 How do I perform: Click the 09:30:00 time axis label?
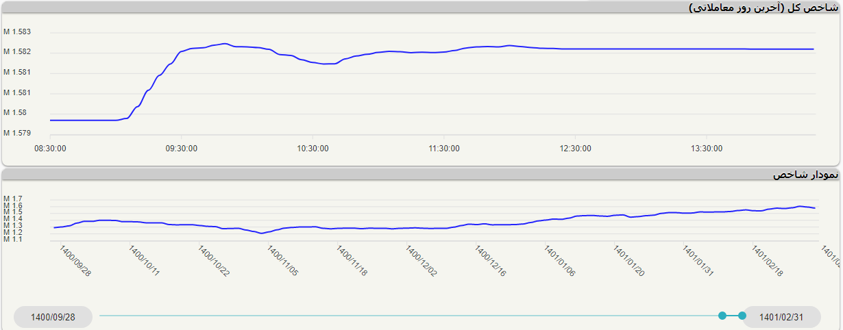pos(182,148)
